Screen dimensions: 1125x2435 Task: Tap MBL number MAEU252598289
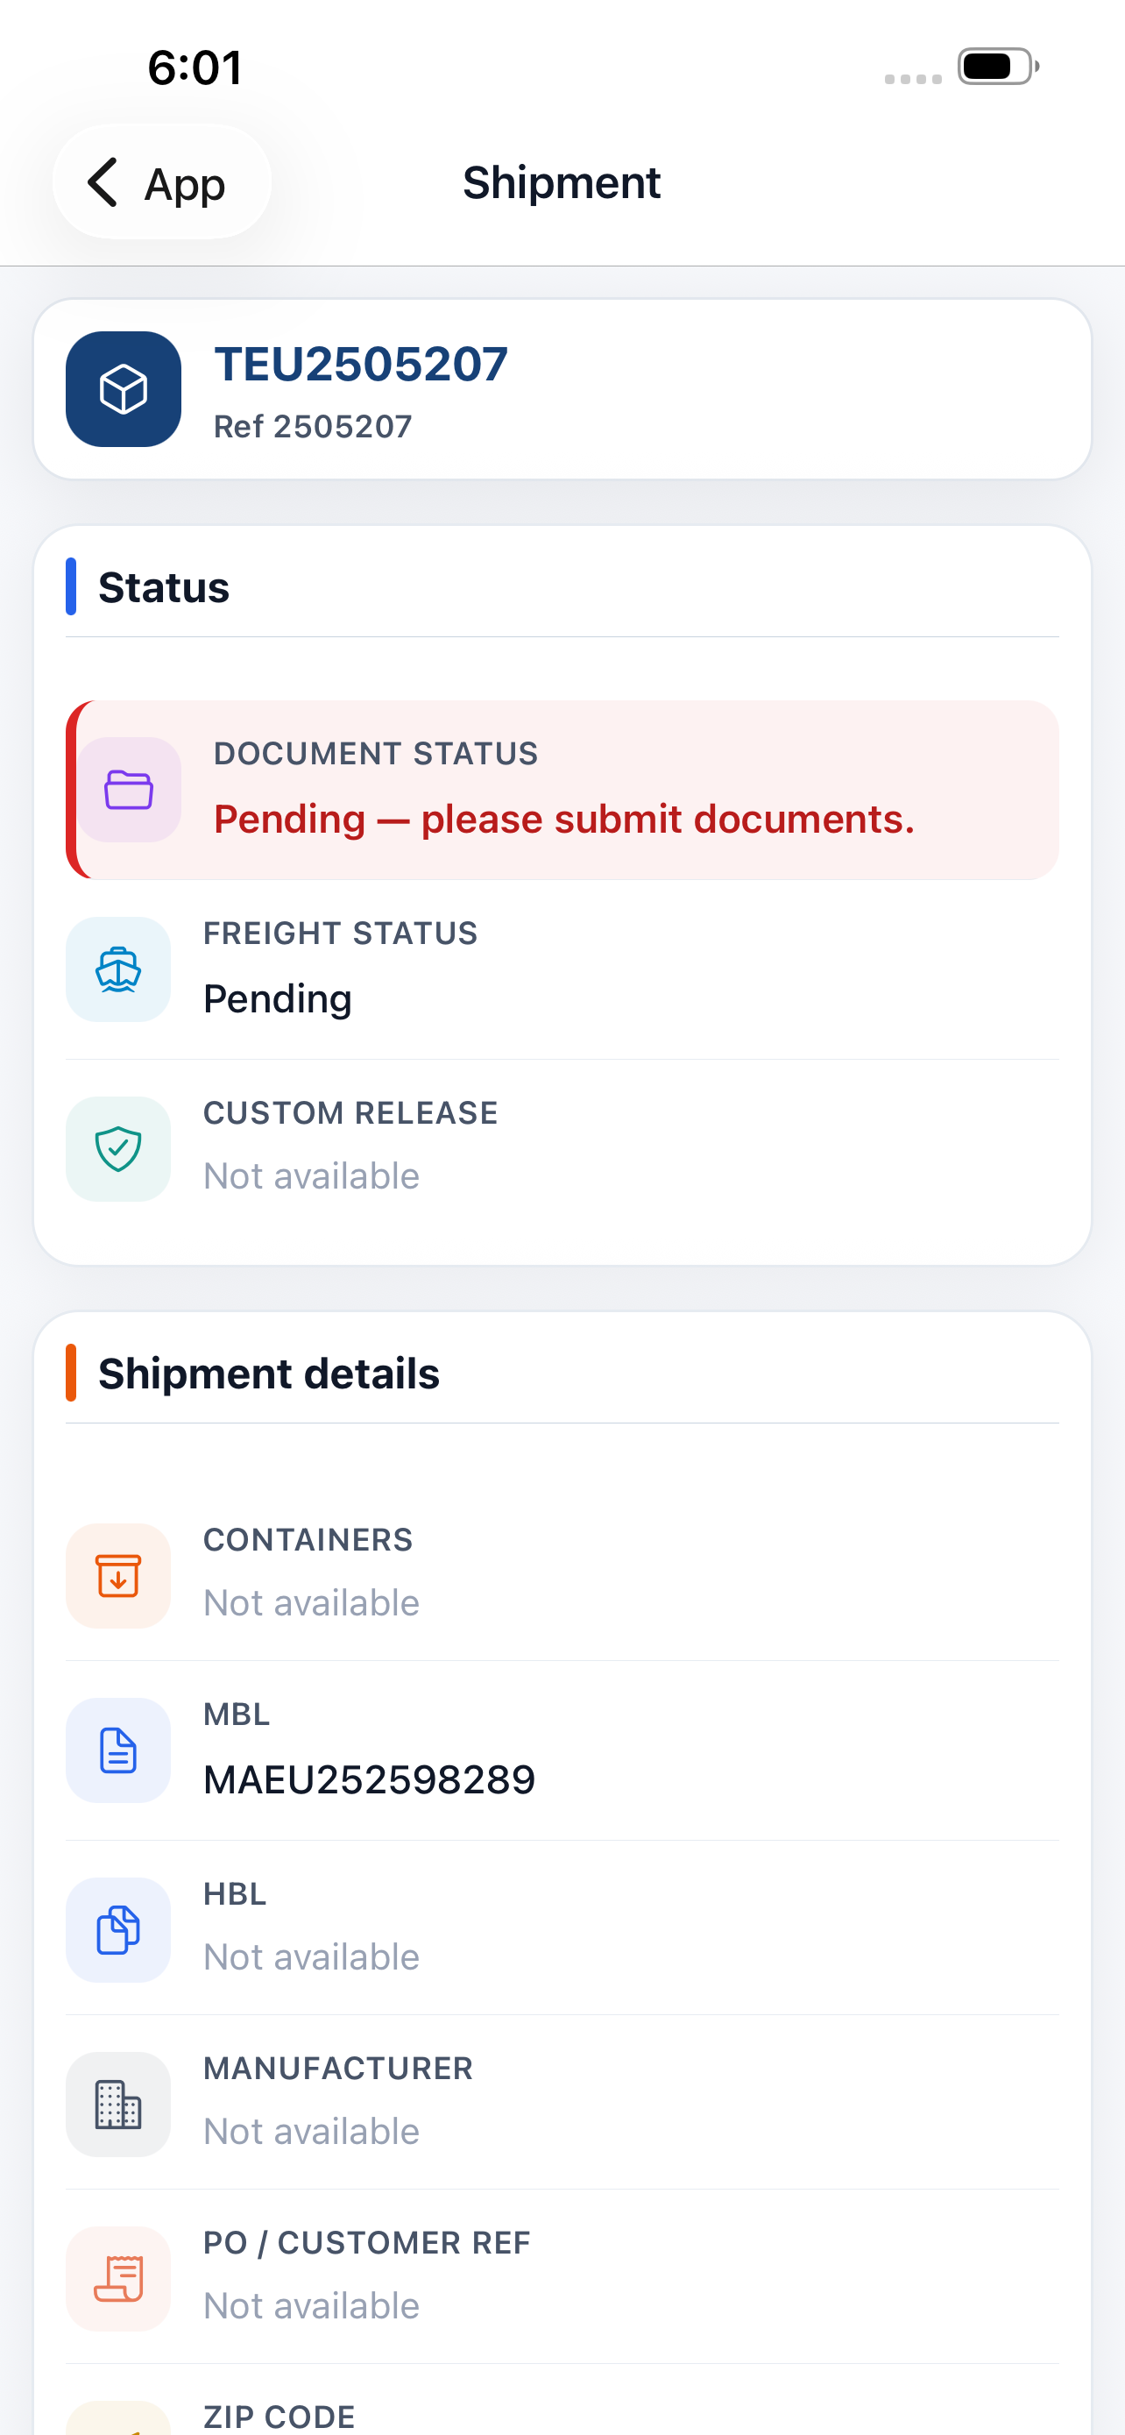(370, 1780)
